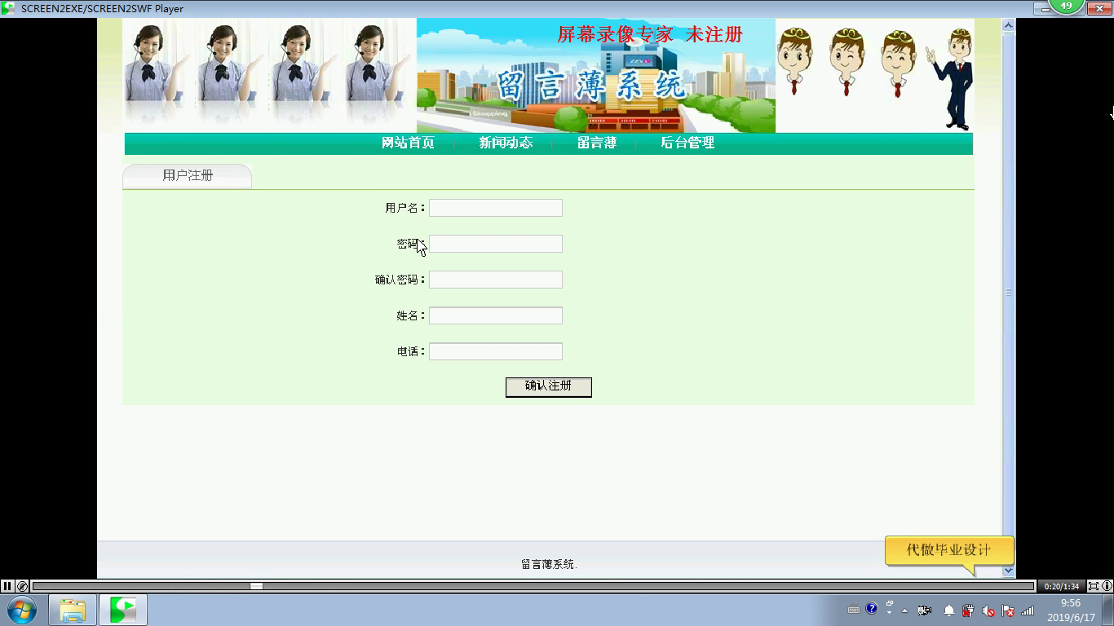Viewport: 1114px width, 626px height.
Task: Click the 0:20/1:34 time display
Action: pyautogui.click(x=1062, y=586)
